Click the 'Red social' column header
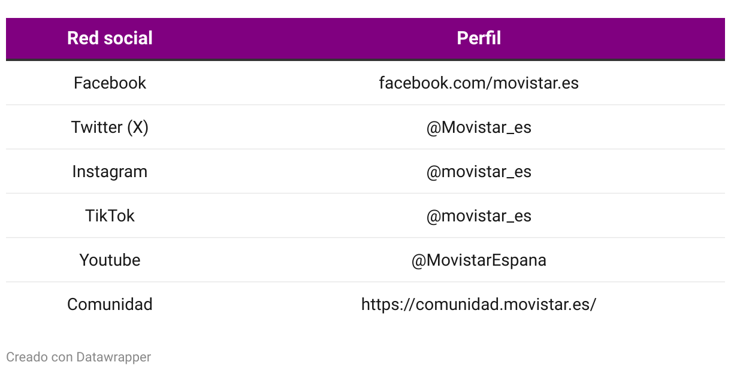This screenshot has height=371, width=731. [110, 38]
